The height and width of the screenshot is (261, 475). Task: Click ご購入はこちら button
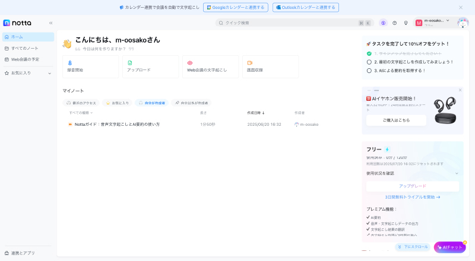tap(396, 120)
